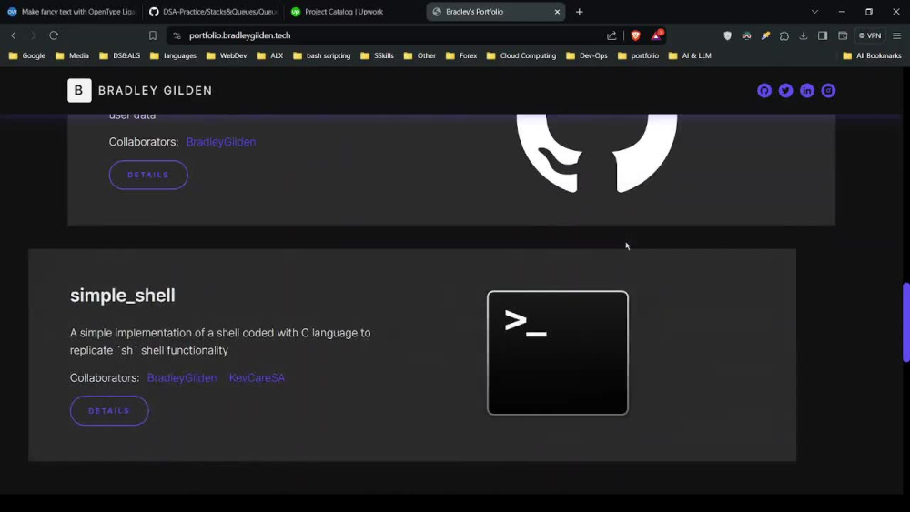
Task: Click the BRADLEY GILDEN site title
Action: tap(155, 90)
